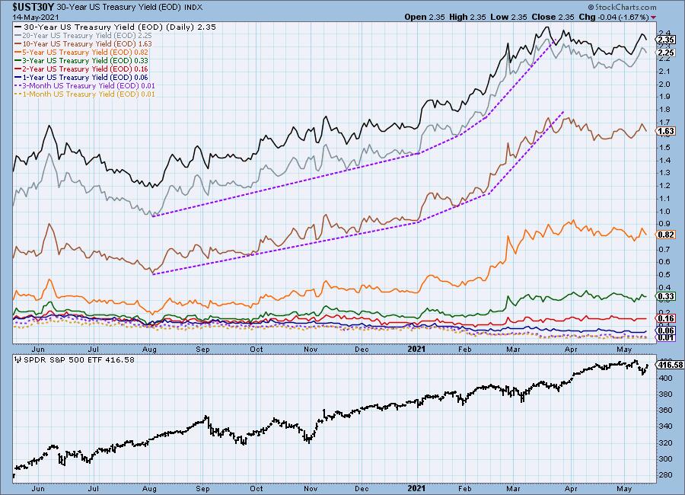Click the 280 axis label in SPY panel
Screen dimensions: 685x495
click(x=665, y=475)
